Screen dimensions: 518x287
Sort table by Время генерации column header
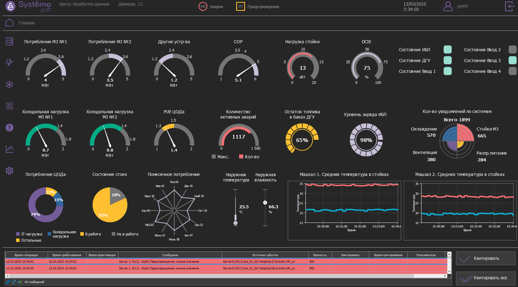[x=26, y=255]
